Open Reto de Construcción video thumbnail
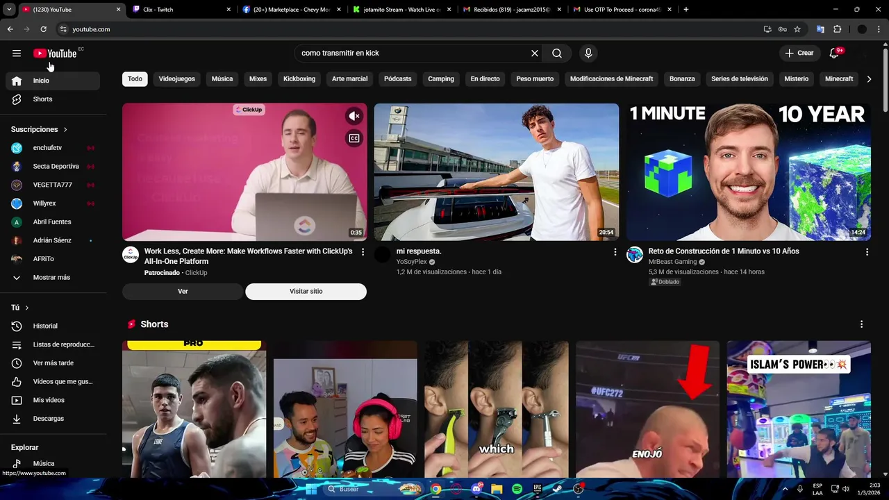Screen dimensions: 889x500 pyautogui.click(x=749, y=172)
